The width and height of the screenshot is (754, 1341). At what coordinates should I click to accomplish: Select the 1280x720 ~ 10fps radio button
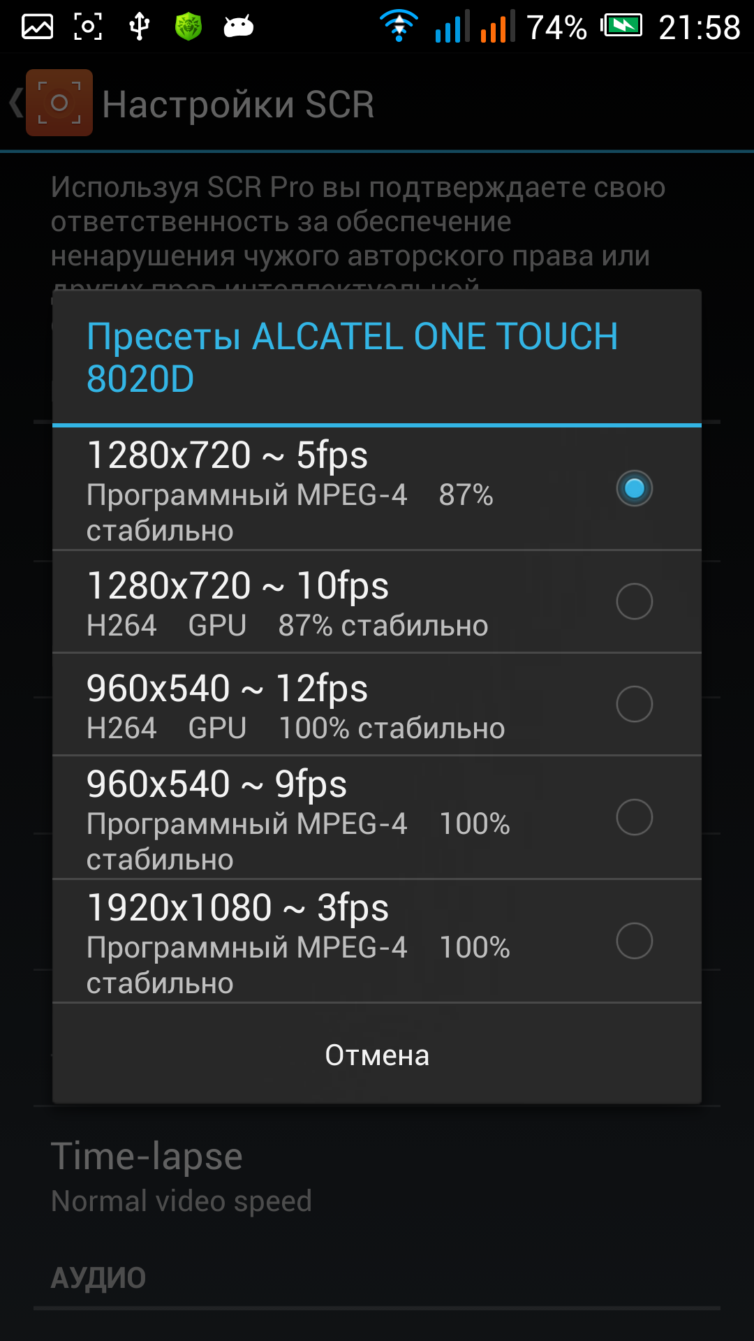(634, 601)
